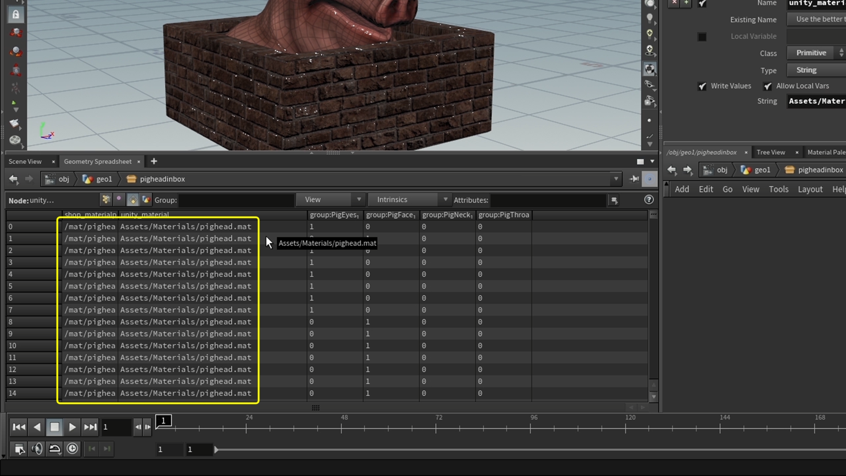The width and height of the screenshot is (846, 476).
Task: Jump to first frame button
Action: pos(19,427)
